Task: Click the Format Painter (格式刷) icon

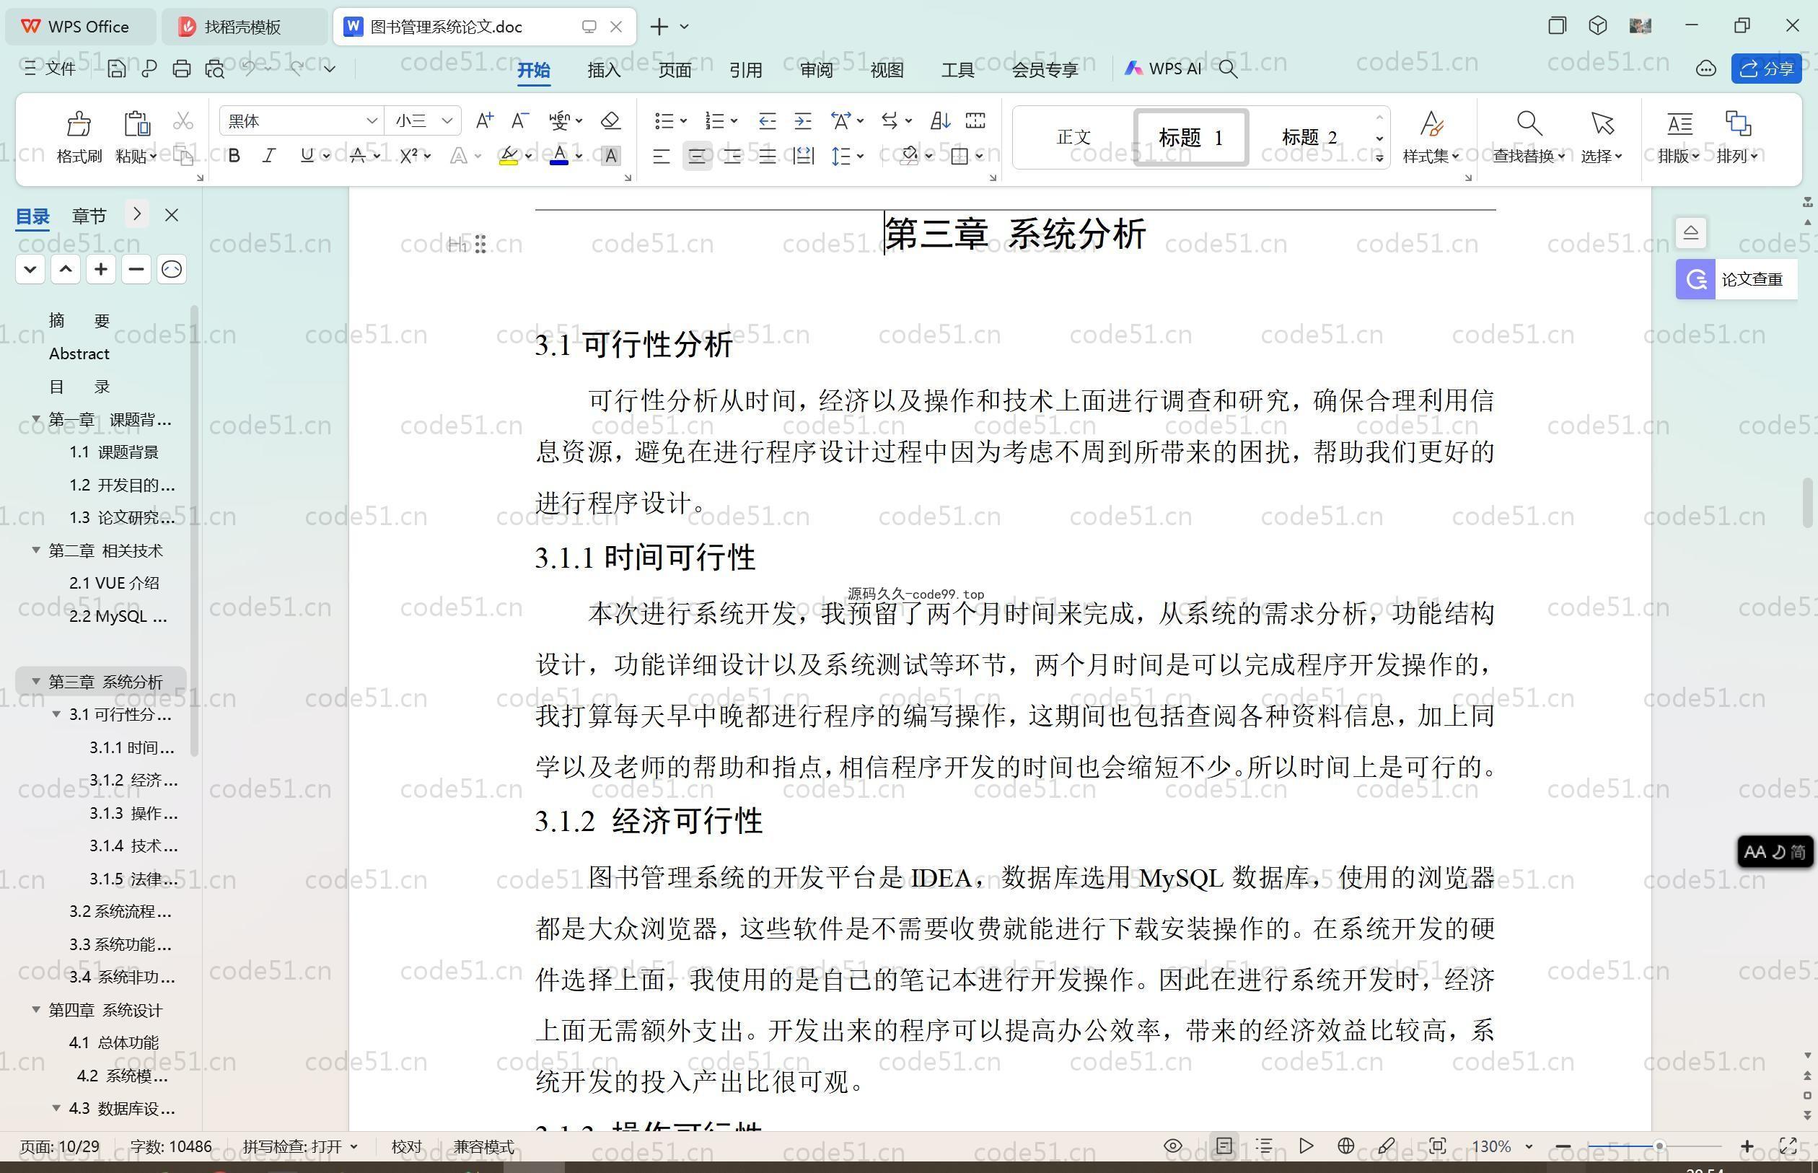Action: (x=79, y=123)
